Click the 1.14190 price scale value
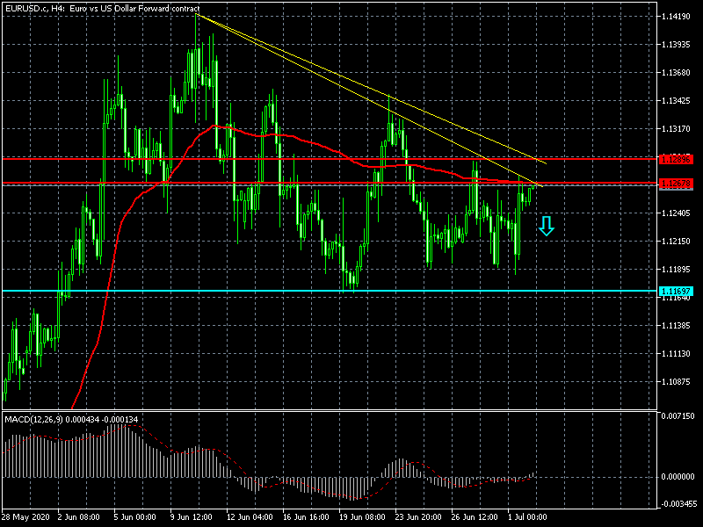Image resolution: width=703 pixels, height=527 pixels. click(676, 17)
